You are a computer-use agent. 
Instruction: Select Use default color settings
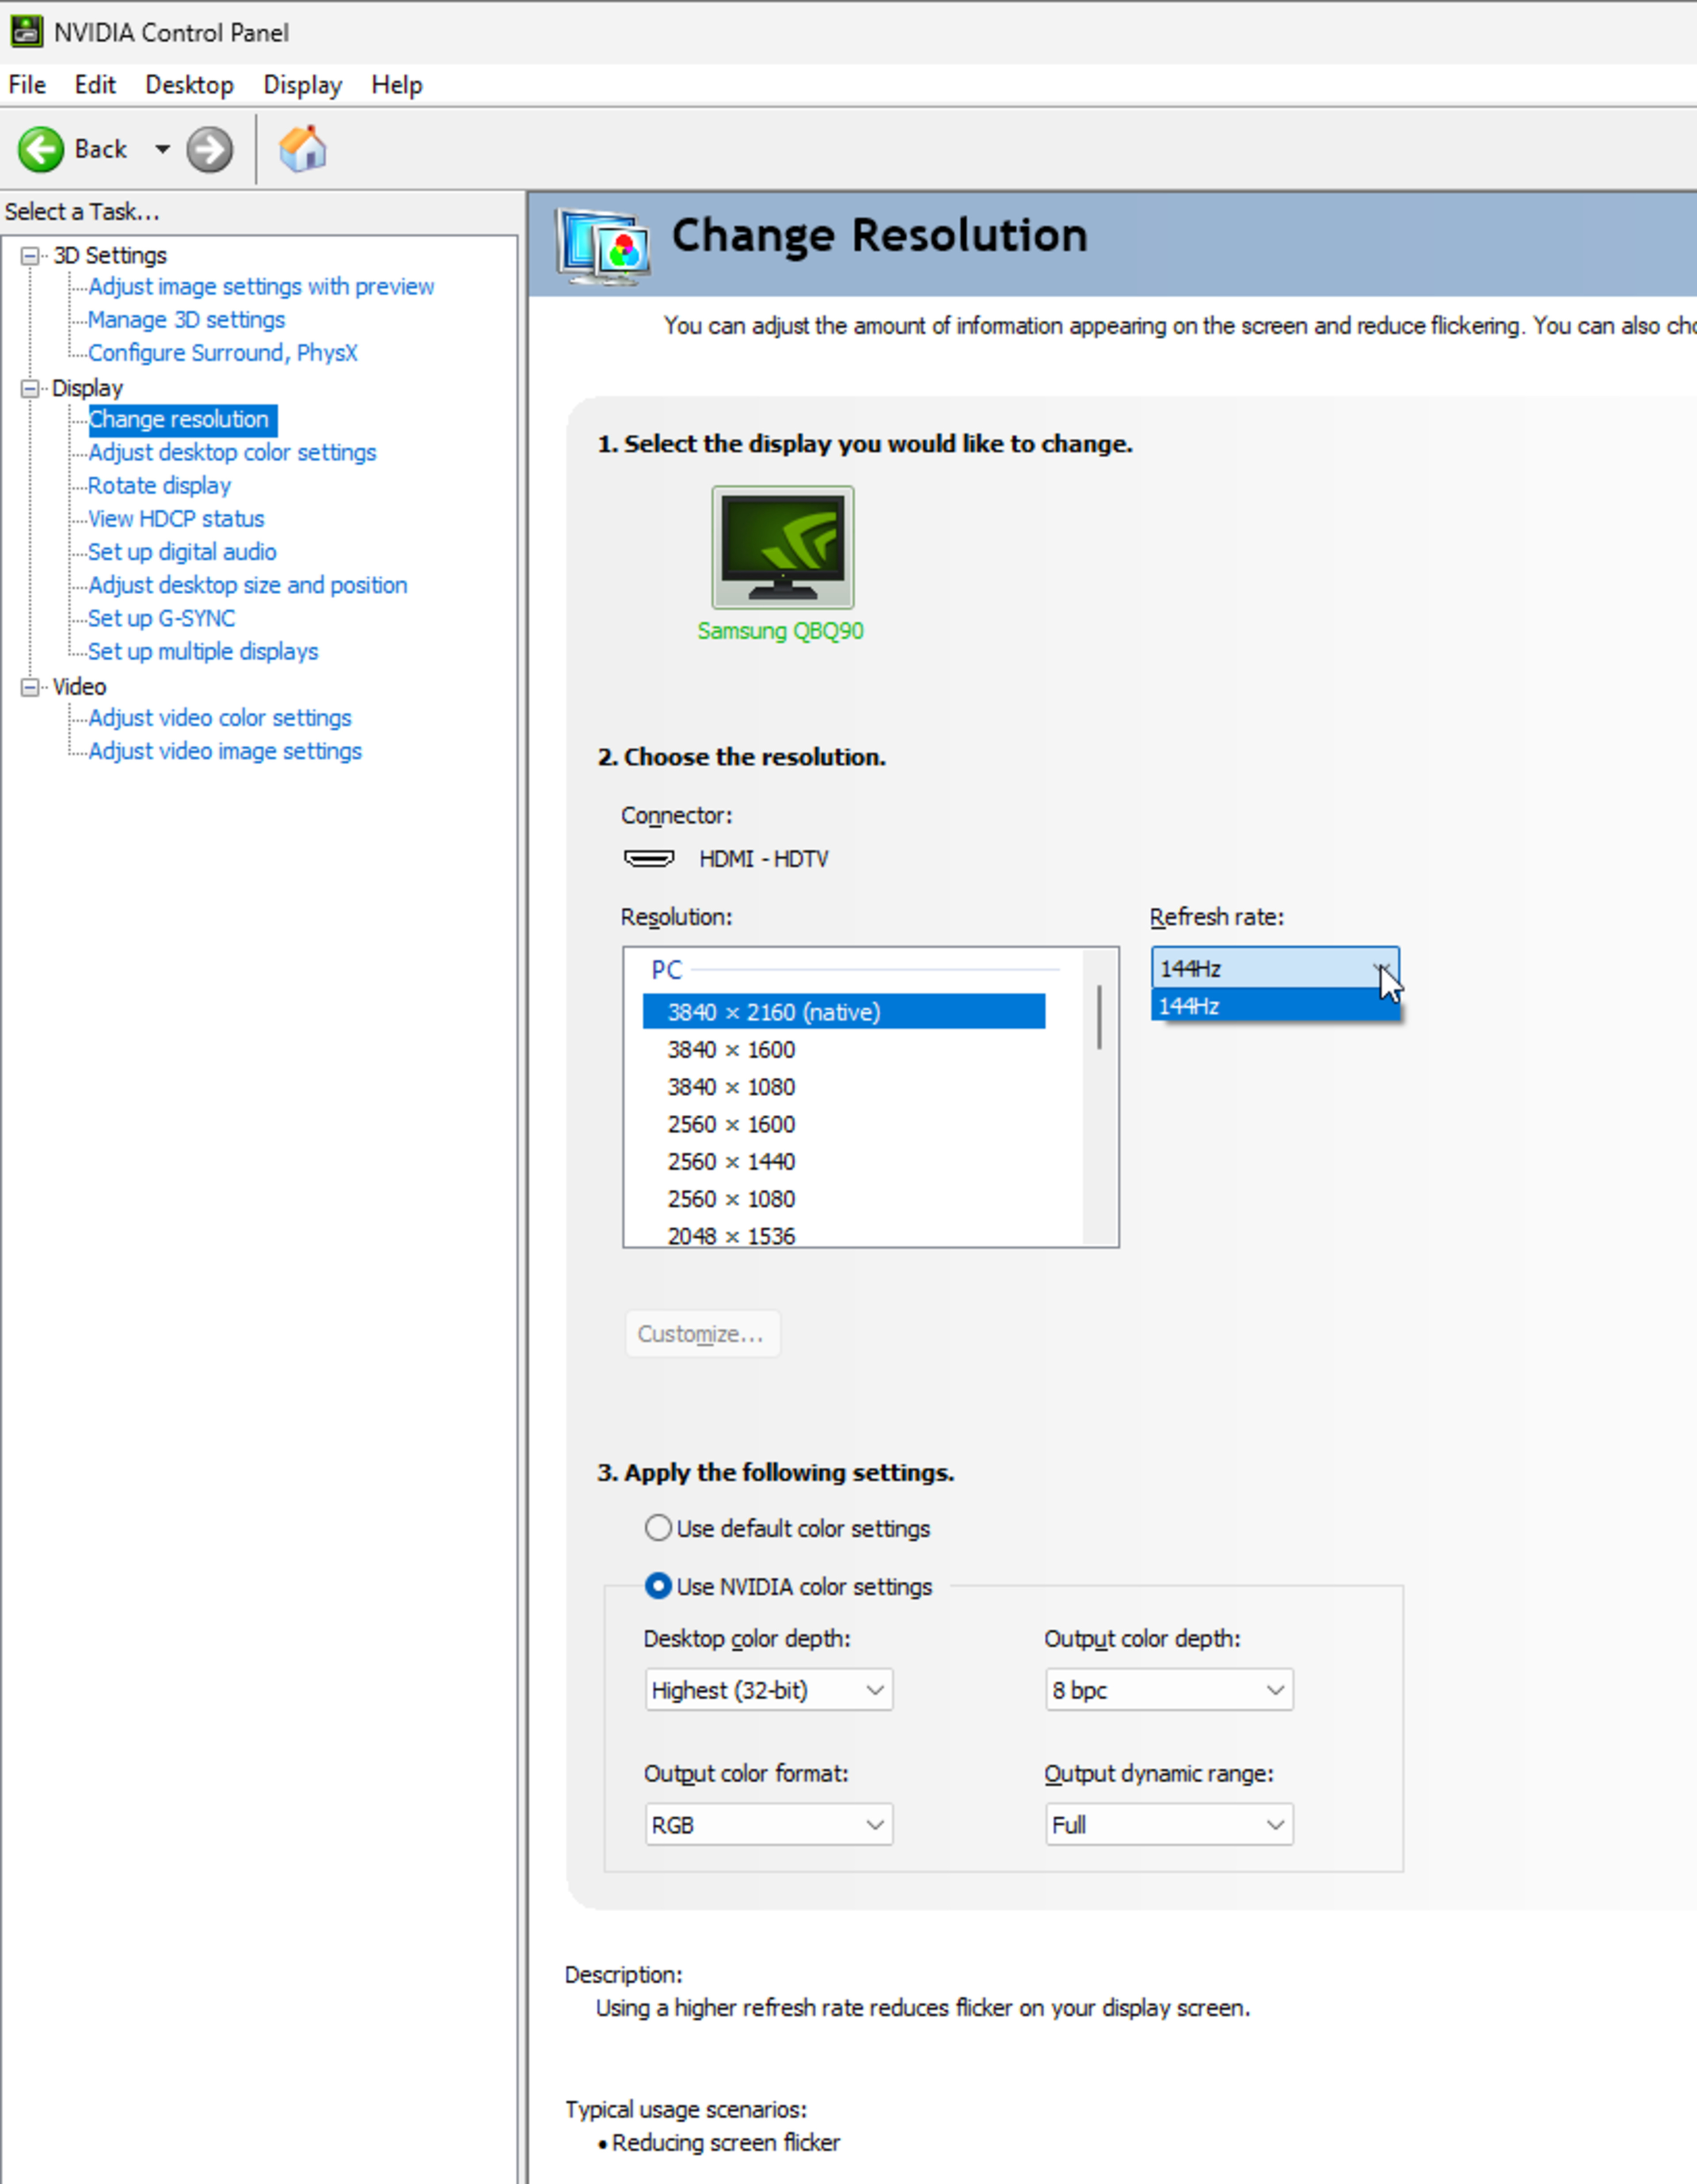point(658,1528)
